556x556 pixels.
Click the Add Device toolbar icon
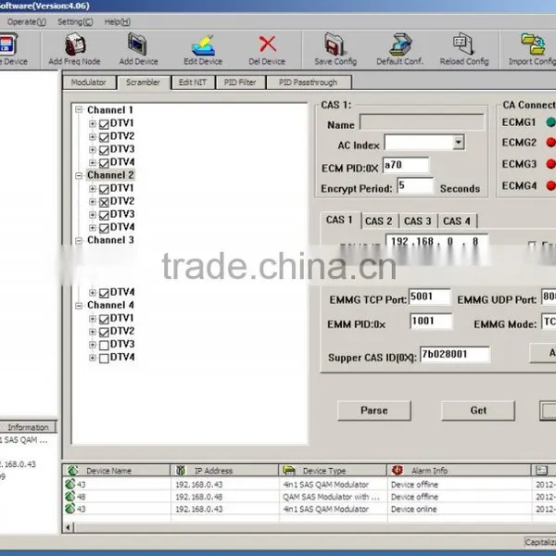click(x=137, y=44)
